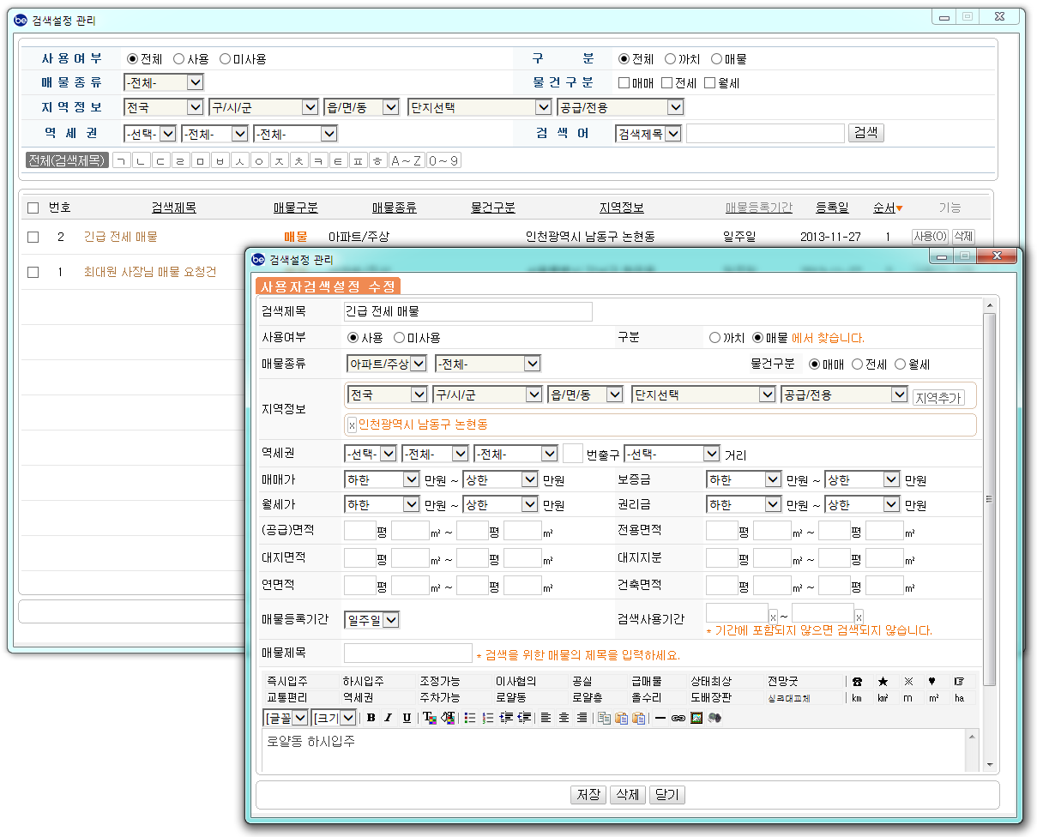Screen dimensions: 1037x837
Task: Click the insert image icon in editor
Action: pos(696,718)
